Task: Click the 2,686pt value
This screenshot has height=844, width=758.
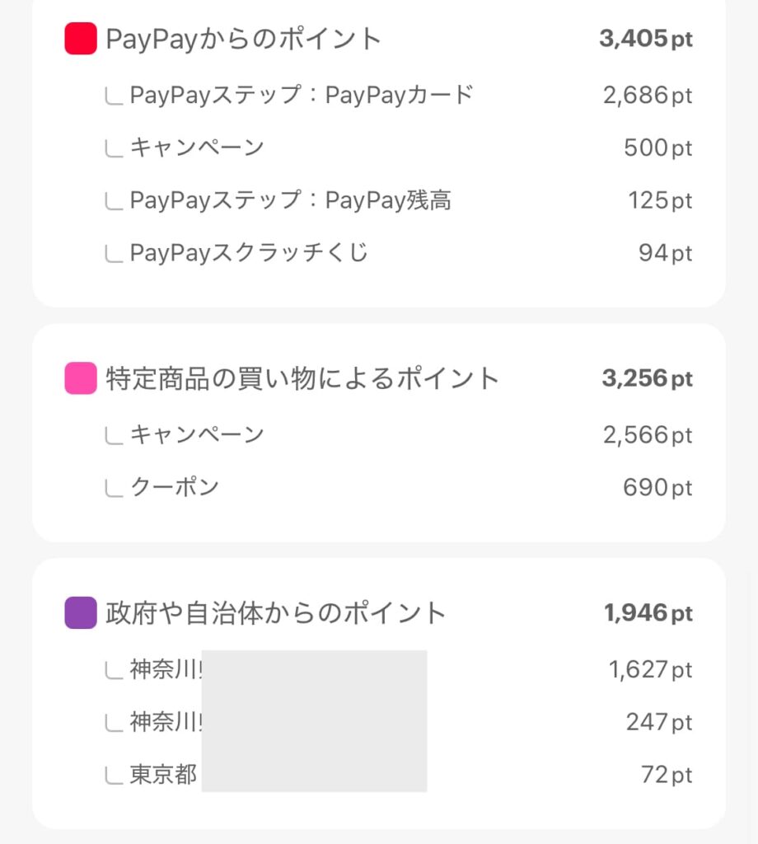Action: (648, 95)
